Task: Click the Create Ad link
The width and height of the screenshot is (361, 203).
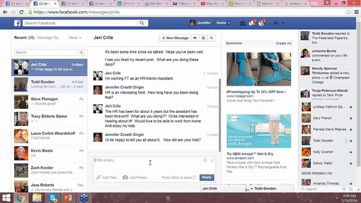Action: tap(283, 43)
